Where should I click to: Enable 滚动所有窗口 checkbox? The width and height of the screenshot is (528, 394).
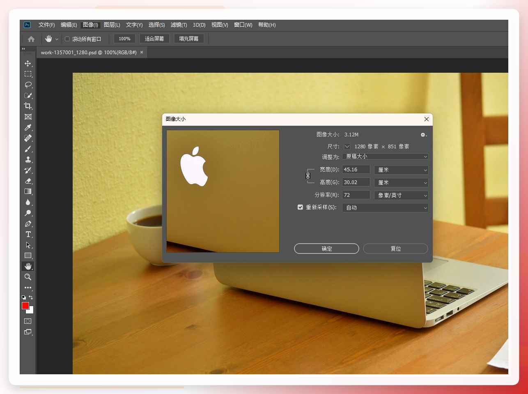click(x=67, y=39)
